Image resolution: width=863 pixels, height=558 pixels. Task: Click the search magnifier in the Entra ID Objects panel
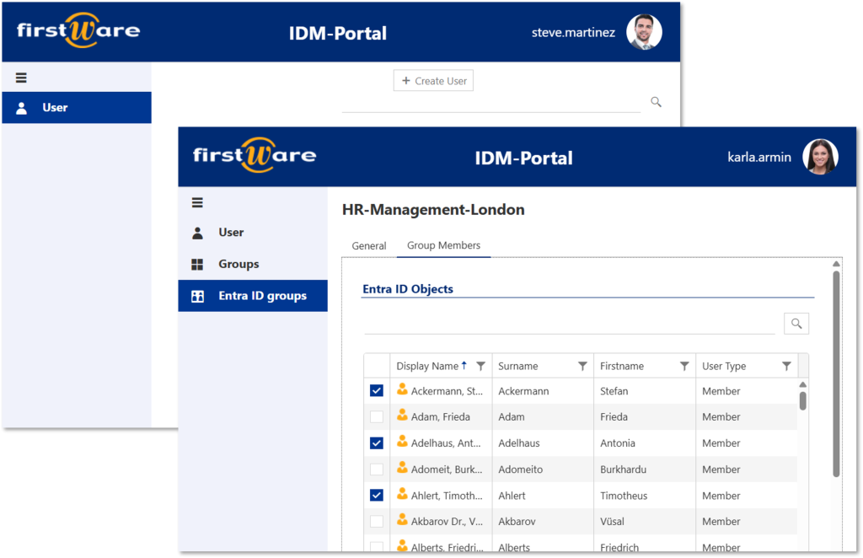tap(796, 323)
